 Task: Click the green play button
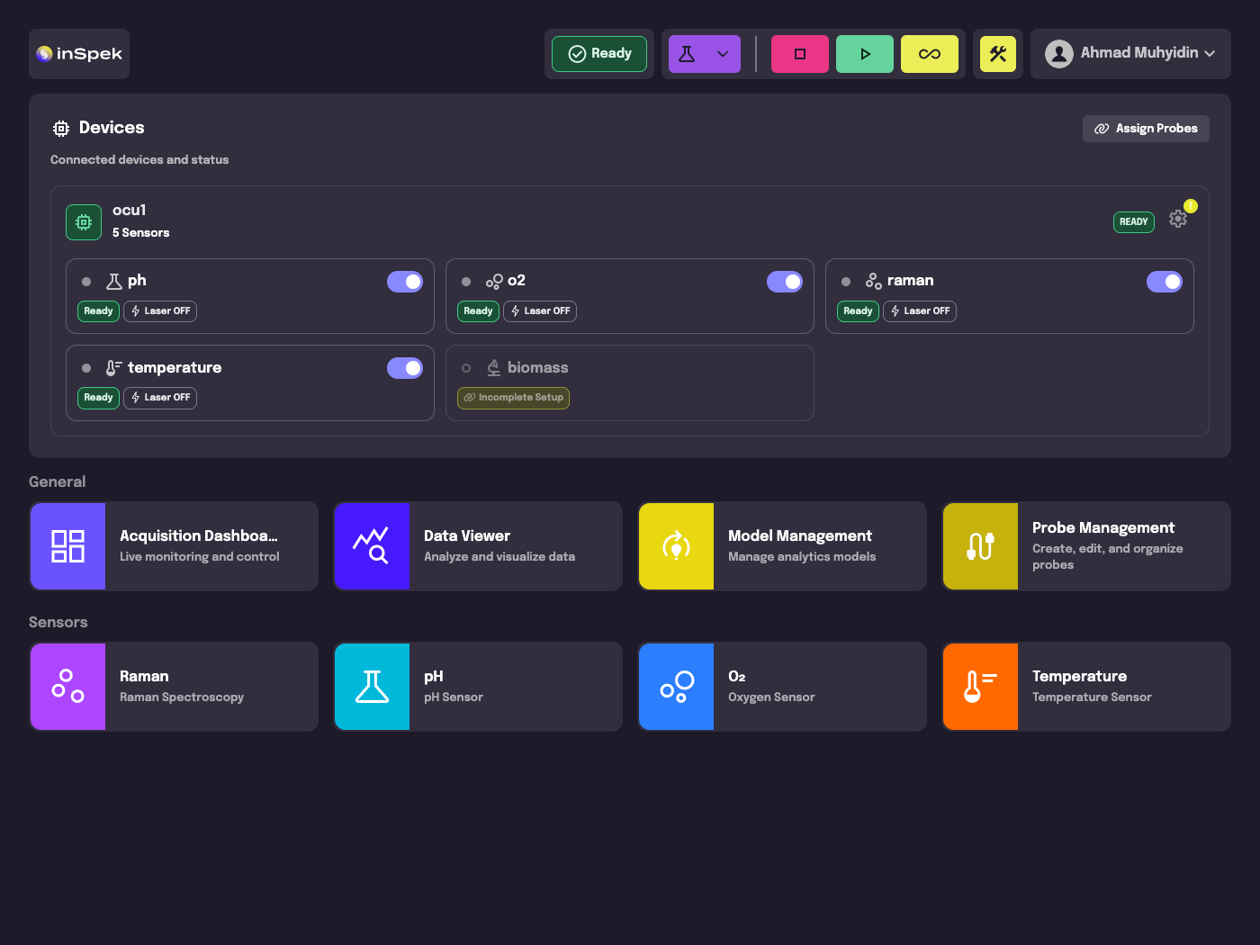click(x=865, y=54)
